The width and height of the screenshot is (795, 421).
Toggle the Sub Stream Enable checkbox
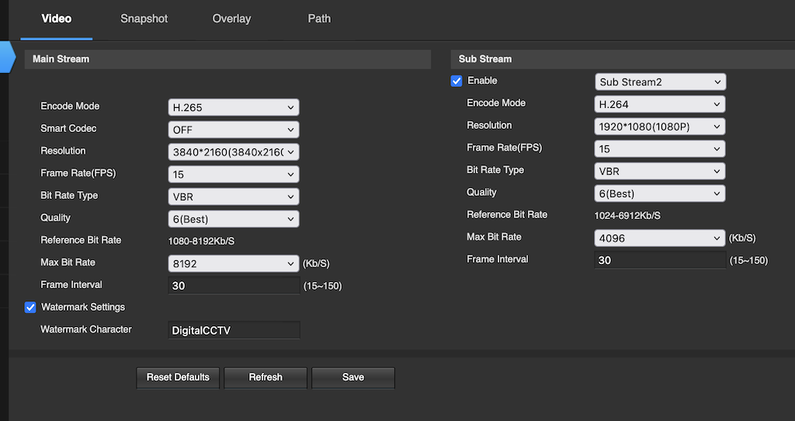(457, 81)
